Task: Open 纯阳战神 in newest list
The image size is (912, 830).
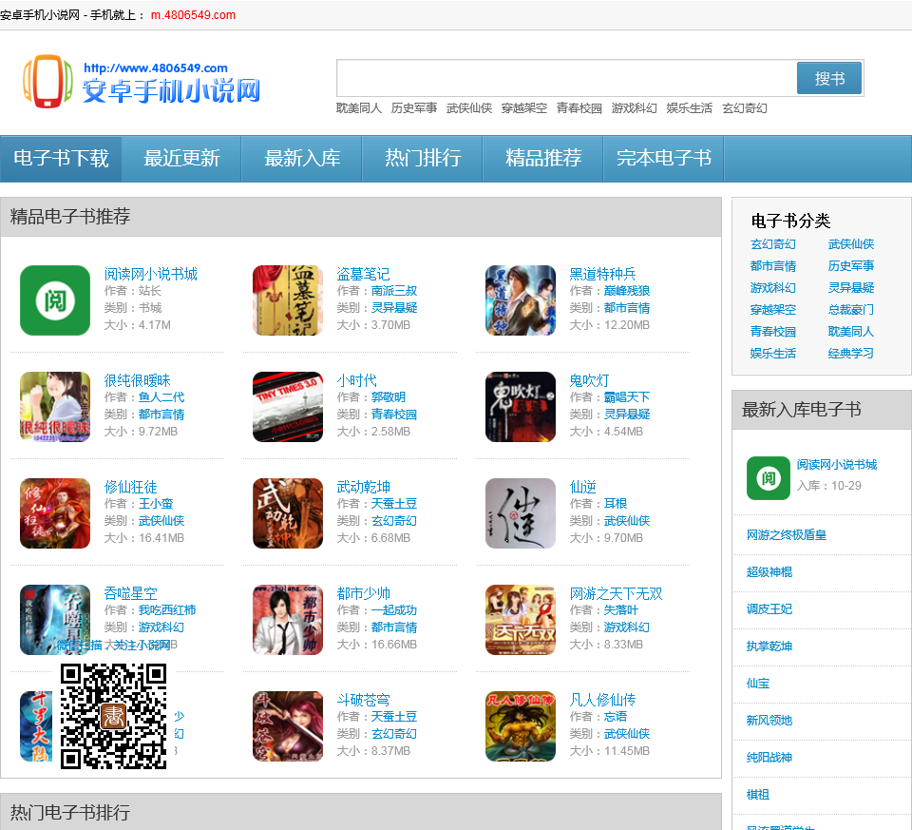Action: click(769, 758)
